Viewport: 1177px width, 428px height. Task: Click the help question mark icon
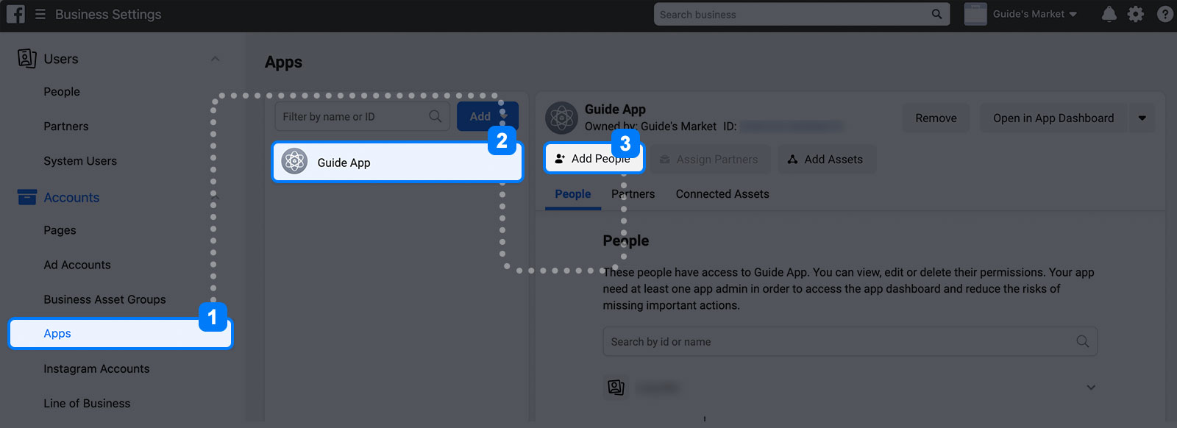coord(1165,14)
